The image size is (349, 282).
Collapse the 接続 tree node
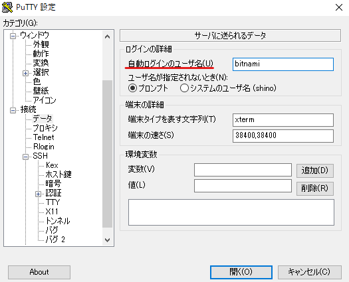tap(13, 110)
